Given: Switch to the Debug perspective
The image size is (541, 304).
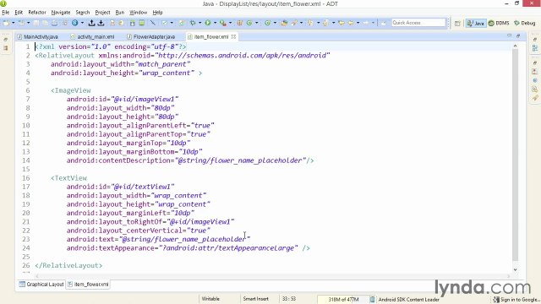Looking at the screenshot, I should tap(524, 23).
